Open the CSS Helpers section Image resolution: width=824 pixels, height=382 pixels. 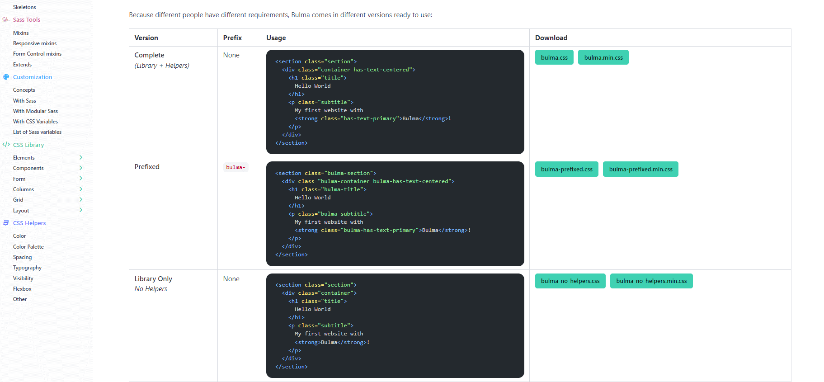click(x=29, y=223)
